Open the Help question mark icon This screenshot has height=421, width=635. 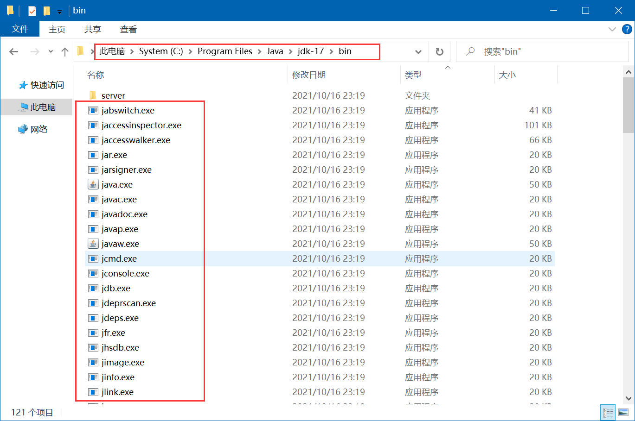click(x=627, y=29)
